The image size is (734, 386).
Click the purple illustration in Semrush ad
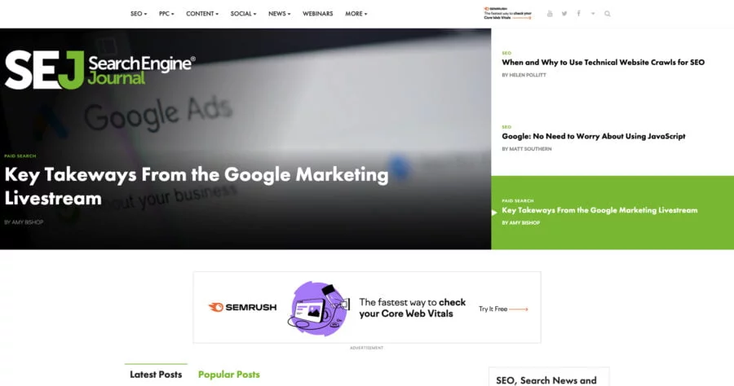pyautogui.click(x=318, y=308)
